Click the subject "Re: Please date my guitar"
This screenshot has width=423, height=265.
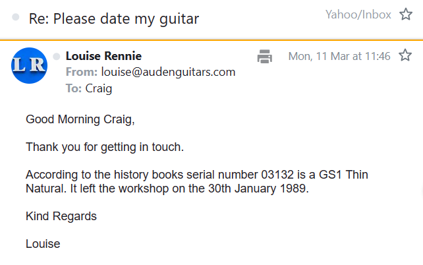coord(114,18)
